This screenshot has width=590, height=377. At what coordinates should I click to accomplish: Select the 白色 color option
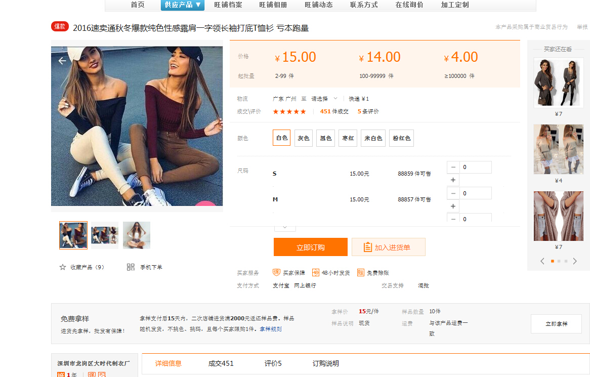coord(281,138)
